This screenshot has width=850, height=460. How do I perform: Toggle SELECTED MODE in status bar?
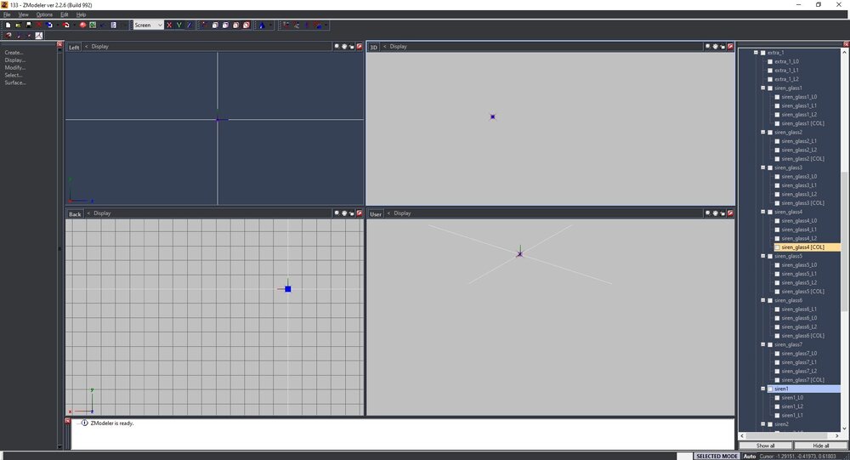[x=717, y=457]
